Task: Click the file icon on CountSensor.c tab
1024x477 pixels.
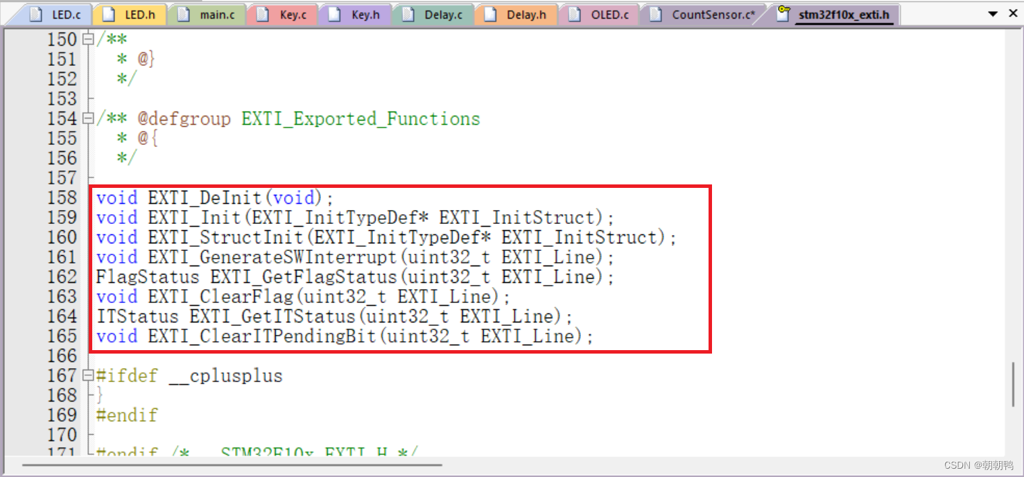Action: (657, 13)
